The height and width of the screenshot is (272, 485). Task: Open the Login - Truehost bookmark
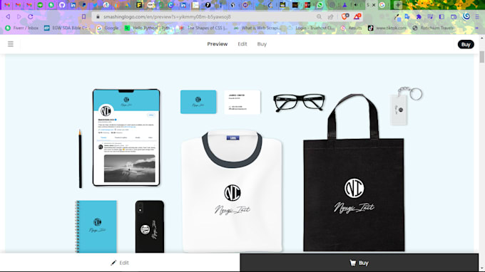(311, 28)
